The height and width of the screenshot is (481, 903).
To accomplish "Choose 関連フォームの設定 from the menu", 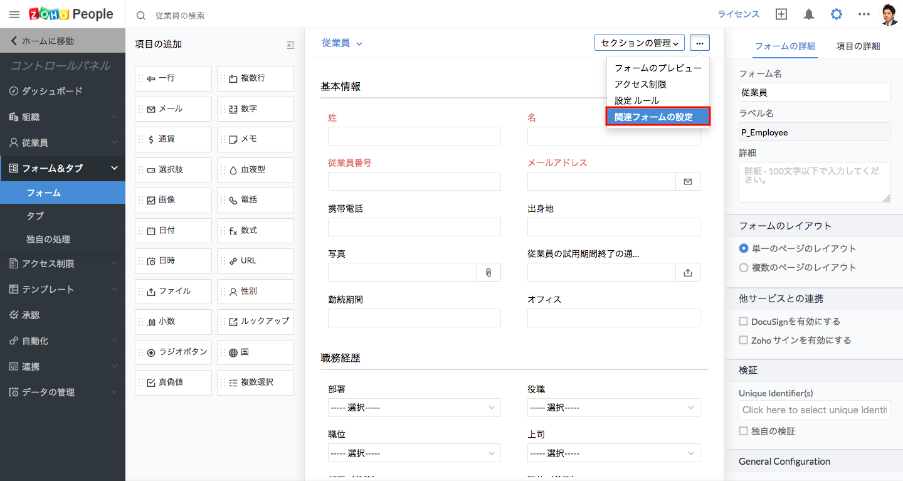I will 657,117.
